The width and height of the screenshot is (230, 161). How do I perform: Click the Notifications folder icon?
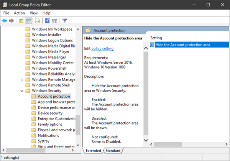[x=34, y=135]
